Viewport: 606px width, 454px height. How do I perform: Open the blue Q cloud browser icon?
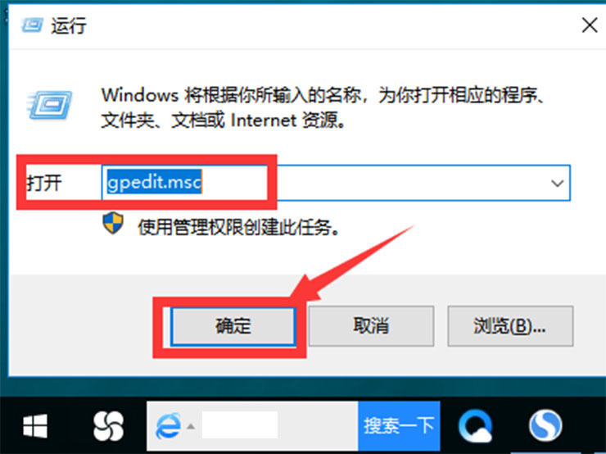coord(475,426)
